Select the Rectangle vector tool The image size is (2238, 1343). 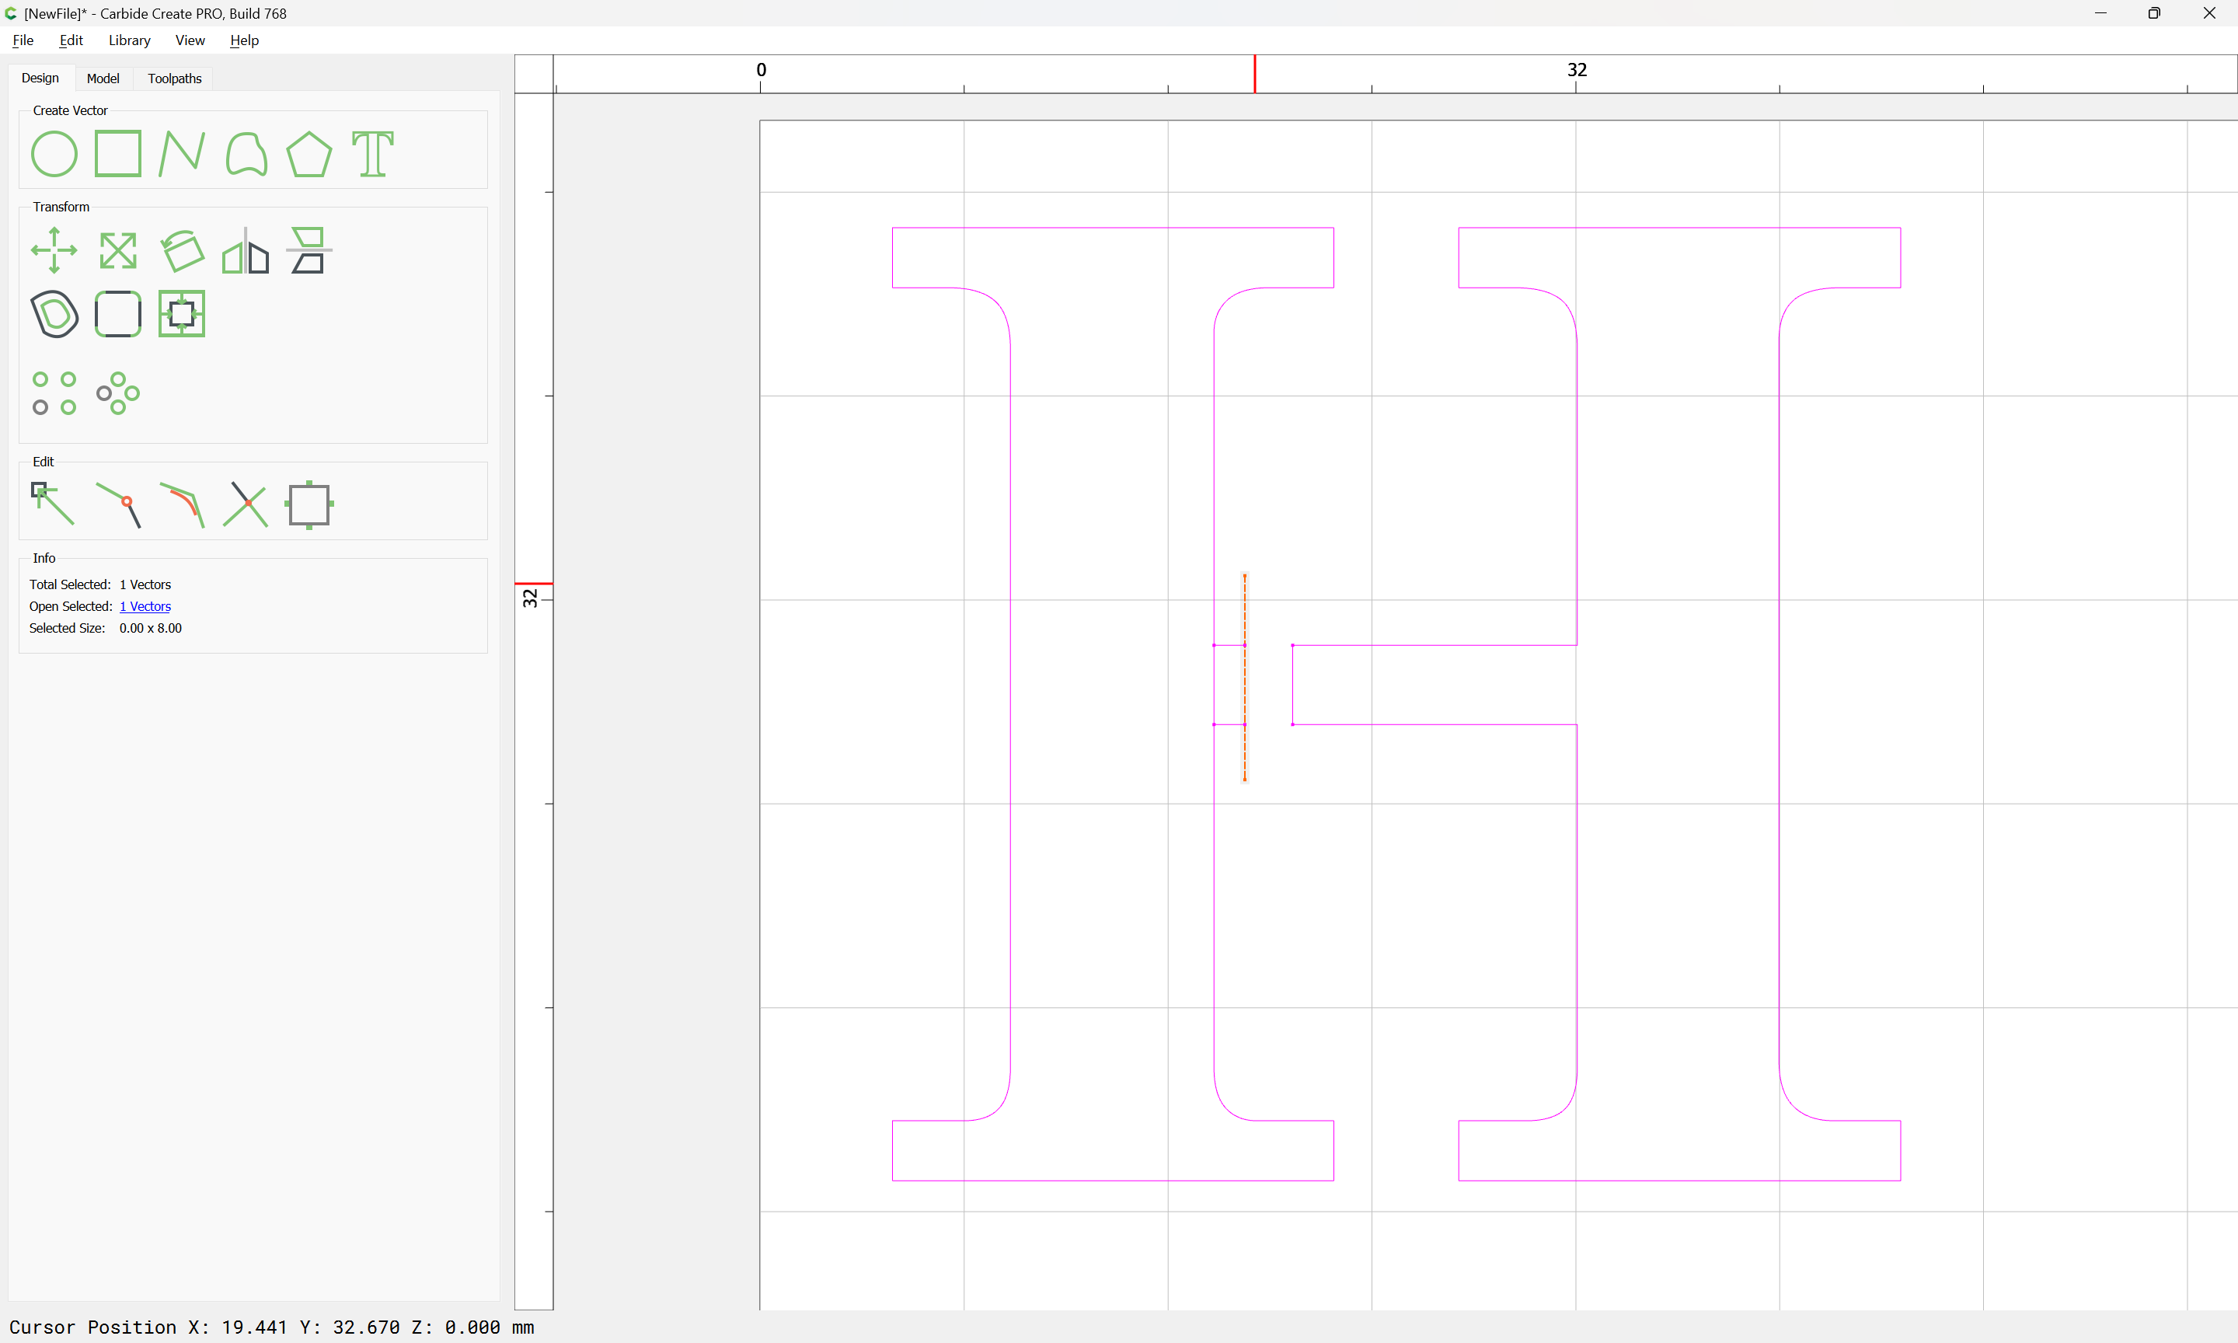pyautogui.click(x=117, y=153)
